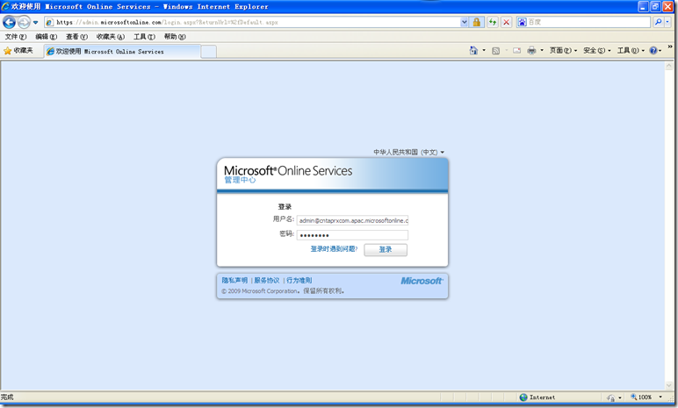Open the 安全 command bar menu
Screen dimensions: 678x408
(x=596, y=51)
